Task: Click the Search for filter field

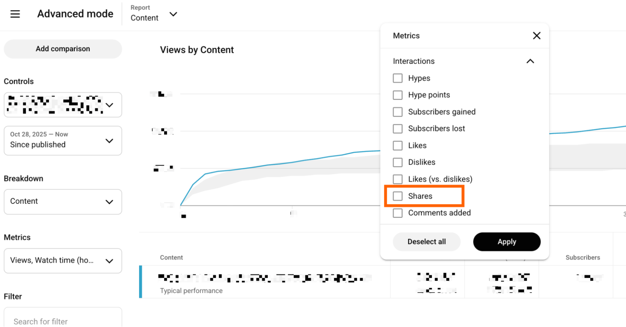Action: tap(63, 320)
